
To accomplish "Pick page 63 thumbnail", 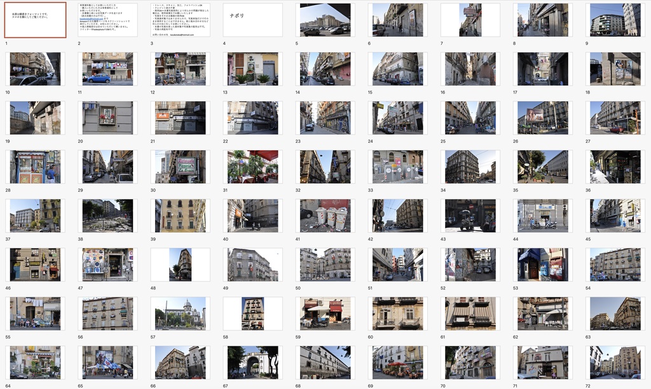I will point(615,314).
